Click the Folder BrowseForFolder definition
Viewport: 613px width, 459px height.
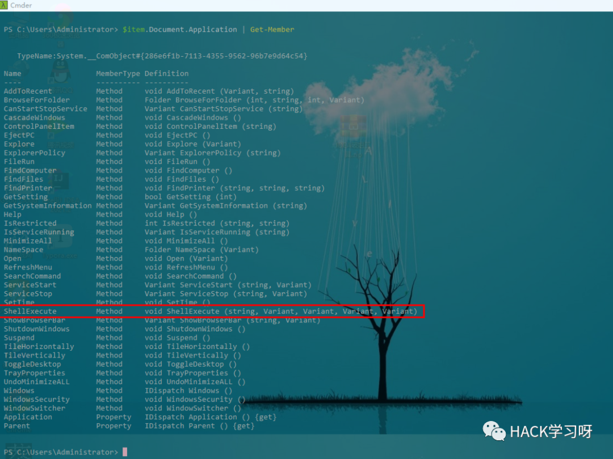coord(254,100)
